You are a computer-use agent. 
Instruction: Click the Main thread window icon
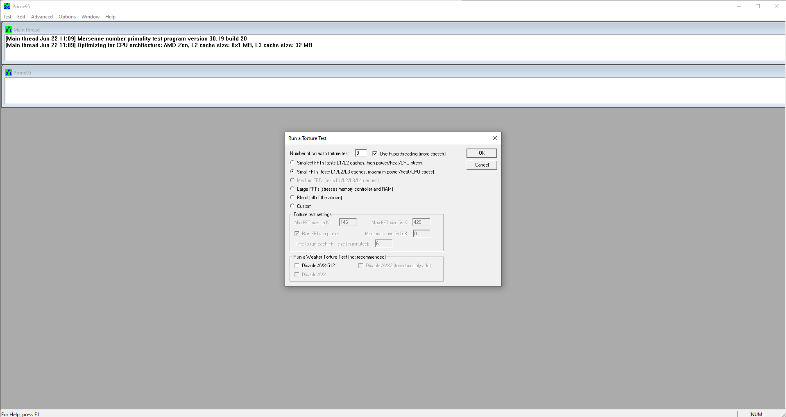coord(9,29)
